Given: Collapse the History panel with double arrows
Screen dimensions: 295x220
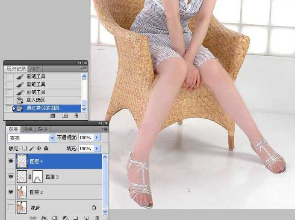Looking at the screenshot, I should tap(80, 63).
